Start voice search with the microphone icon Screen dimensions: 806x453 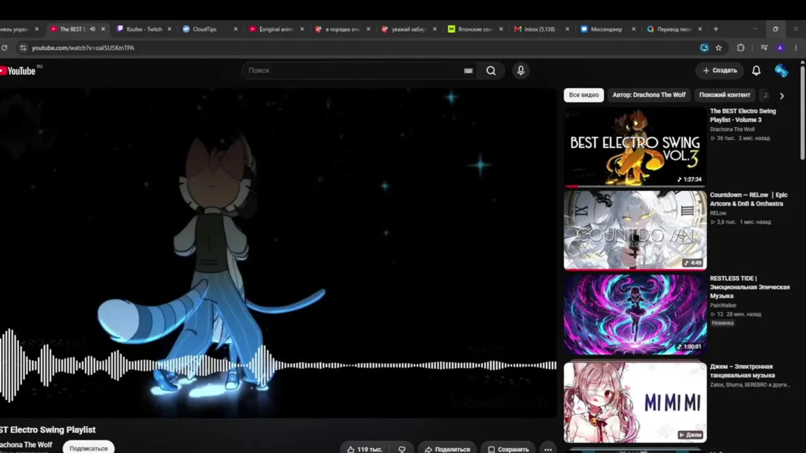pyautogui.click(x=521, y=70)
